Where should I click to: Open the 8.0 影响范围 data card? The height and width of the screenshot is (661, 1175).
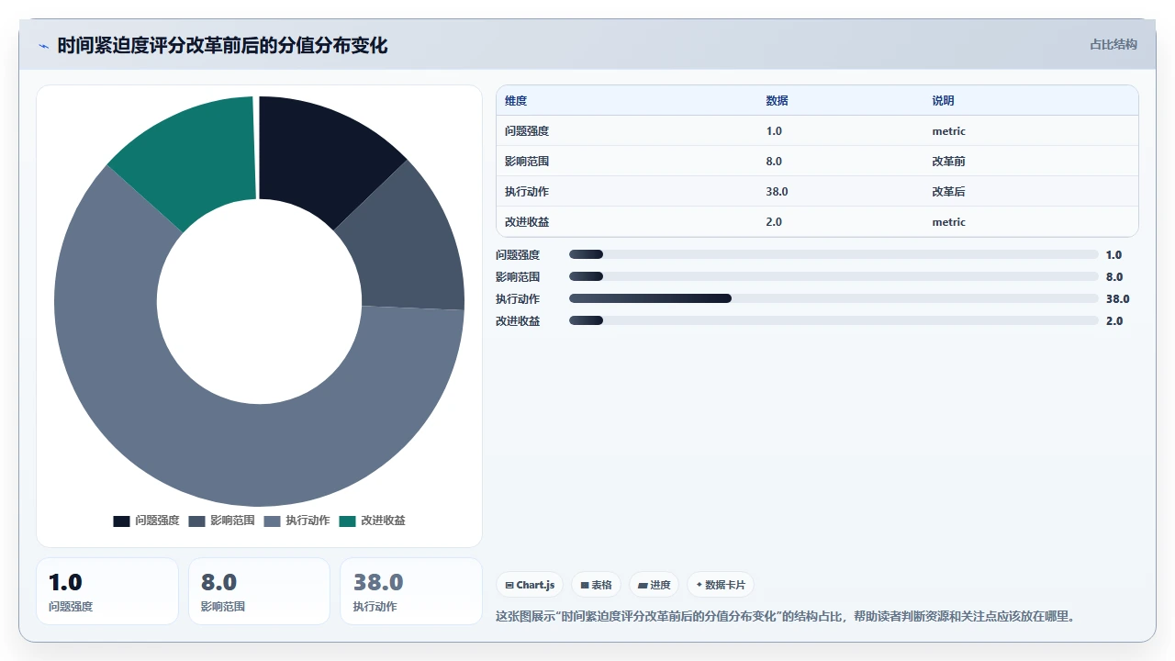coord(260,591)
